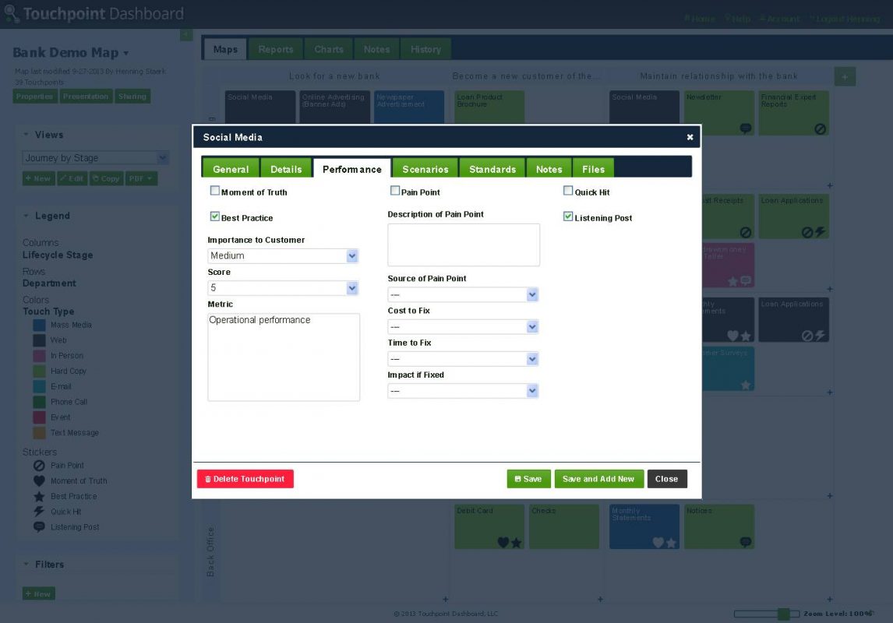Click the Delete Touchpoint button

pos(245,478)
